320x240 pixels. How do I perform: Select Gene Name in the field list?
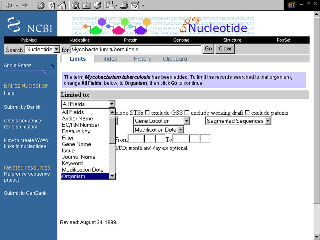coord(85,144)
